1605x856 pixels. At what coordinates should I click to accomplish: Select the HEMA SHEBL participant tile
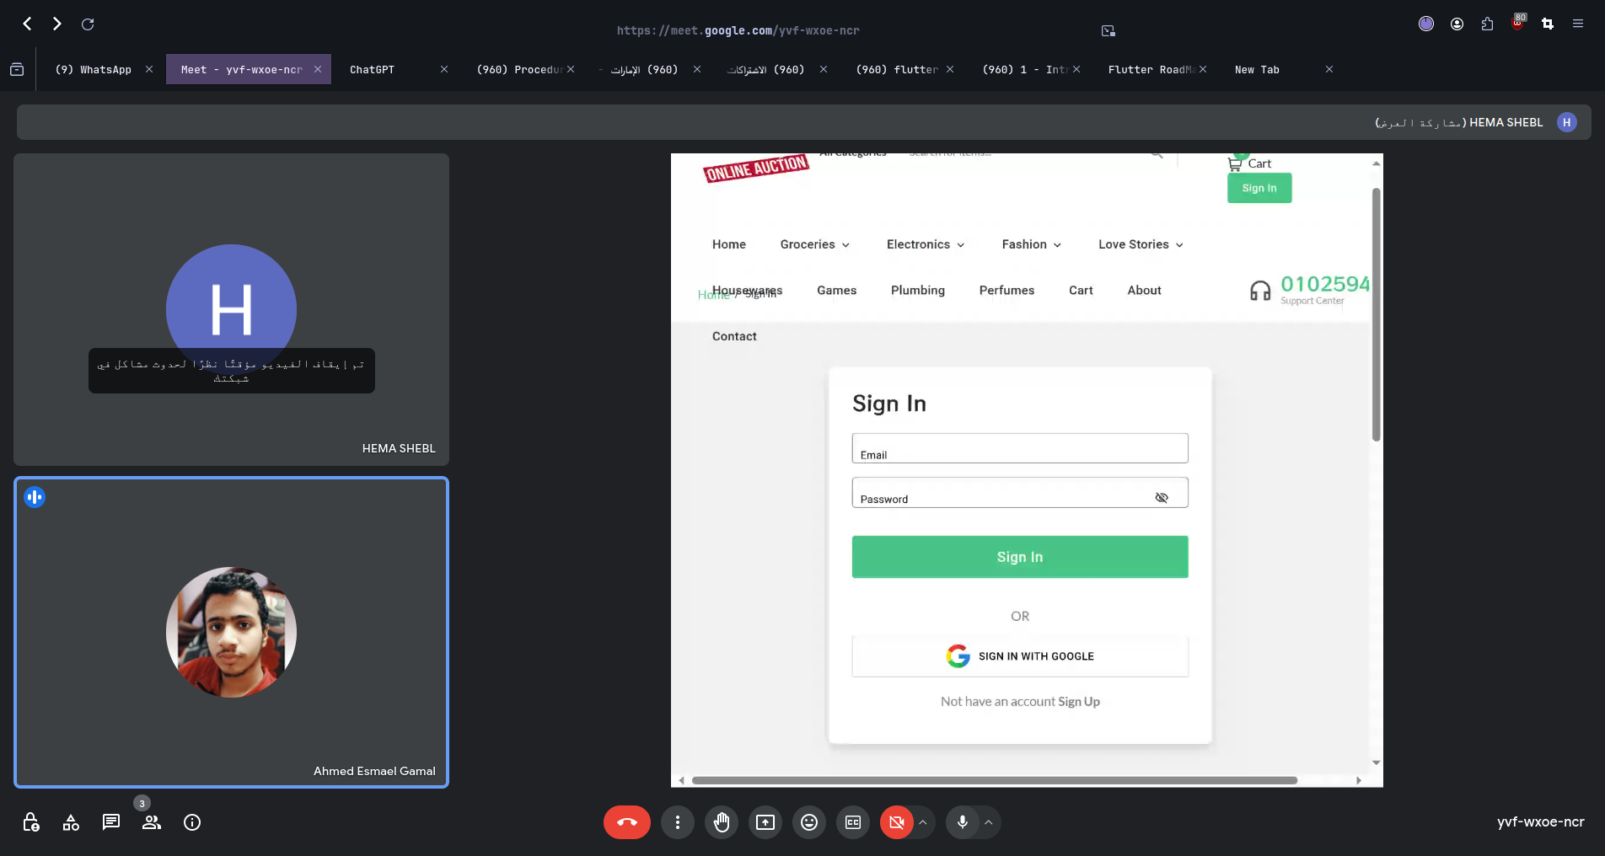point(231,309)
